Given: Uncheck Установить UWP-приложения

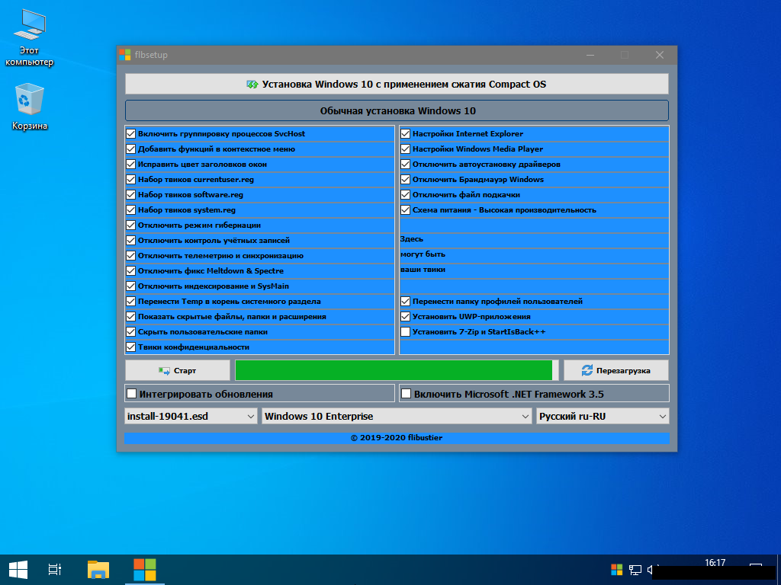Looking at the screenshot, I should tap(406, 316).
